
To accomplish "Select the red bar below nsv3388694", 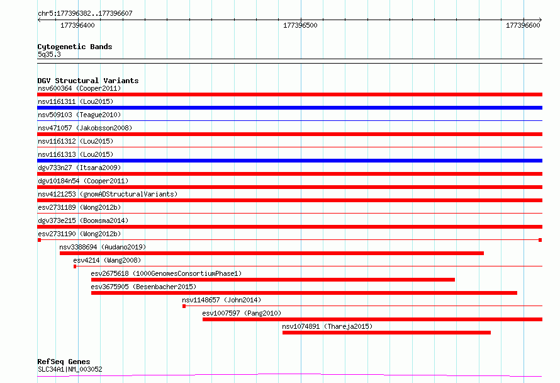I will tap(272, 253).
